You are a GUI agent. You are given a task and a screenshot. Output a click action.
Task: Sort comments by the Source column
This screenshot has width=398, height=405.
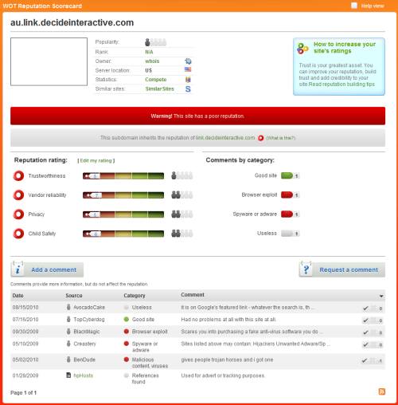(x=74, y=296)
